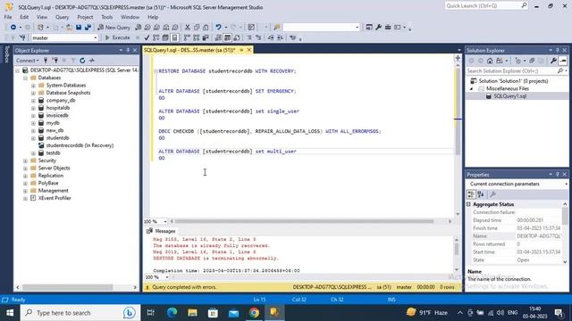The height and width of the screenshot is (321, 572).
Task: Click the Property Pages wrench in Properties panel
Action: pos(492,194)
